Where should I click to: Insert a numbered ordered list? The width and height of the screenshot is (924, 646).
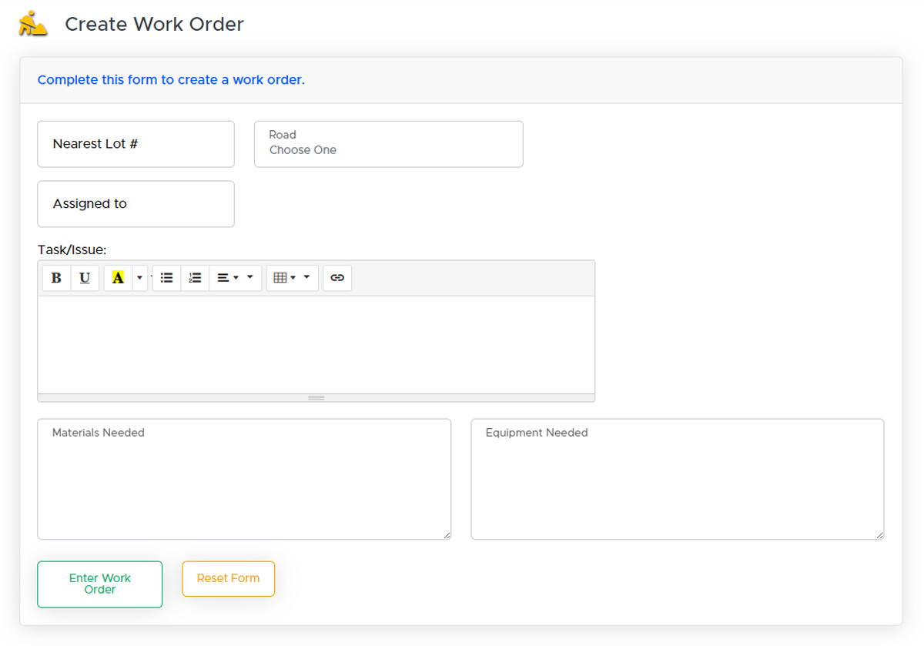[195, 278]
